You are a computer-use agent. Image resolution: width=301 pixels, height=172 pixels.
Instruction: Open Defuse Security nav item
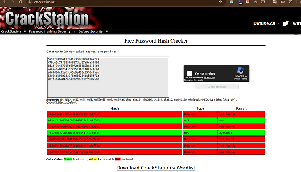click(x=91, y=31)
